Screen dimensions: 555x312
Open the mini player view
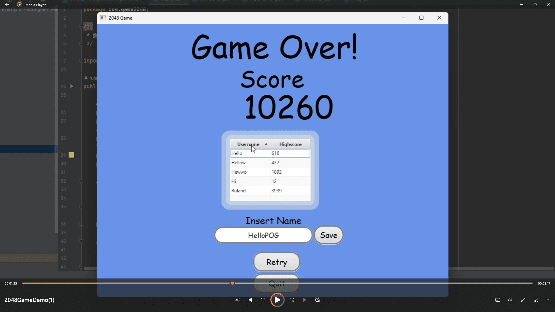tap(536, 300)
